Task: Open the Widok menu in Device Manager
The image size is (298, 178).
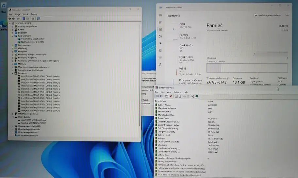Action: coord(25,14)
